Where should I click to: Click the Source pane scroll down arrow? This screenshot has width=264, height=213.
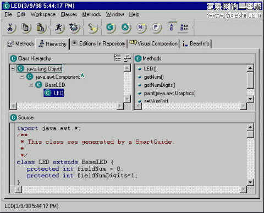tap(250, 182)
